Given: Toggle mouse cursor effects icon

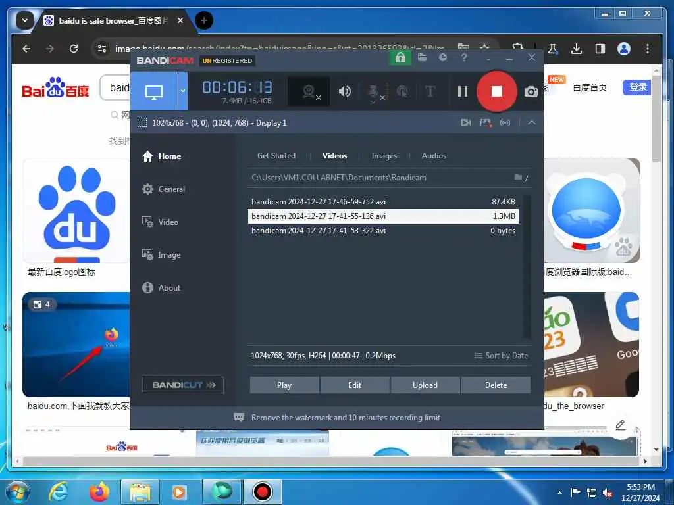Looking at the screenshot, I should tap(402, 91).
